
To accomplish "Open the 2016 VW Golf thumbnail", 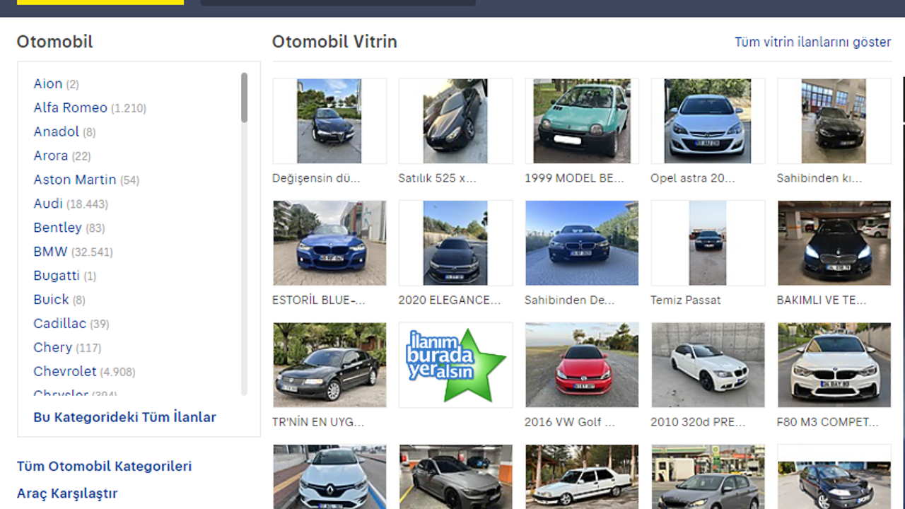I will [x=582, y=365].
